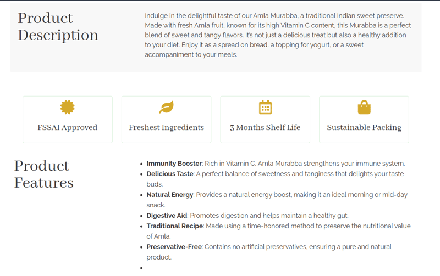This screenshot has height=276, width=440.
Task: Select the 'Freshest Ingredients' label text
Action: tap(166, 127)
